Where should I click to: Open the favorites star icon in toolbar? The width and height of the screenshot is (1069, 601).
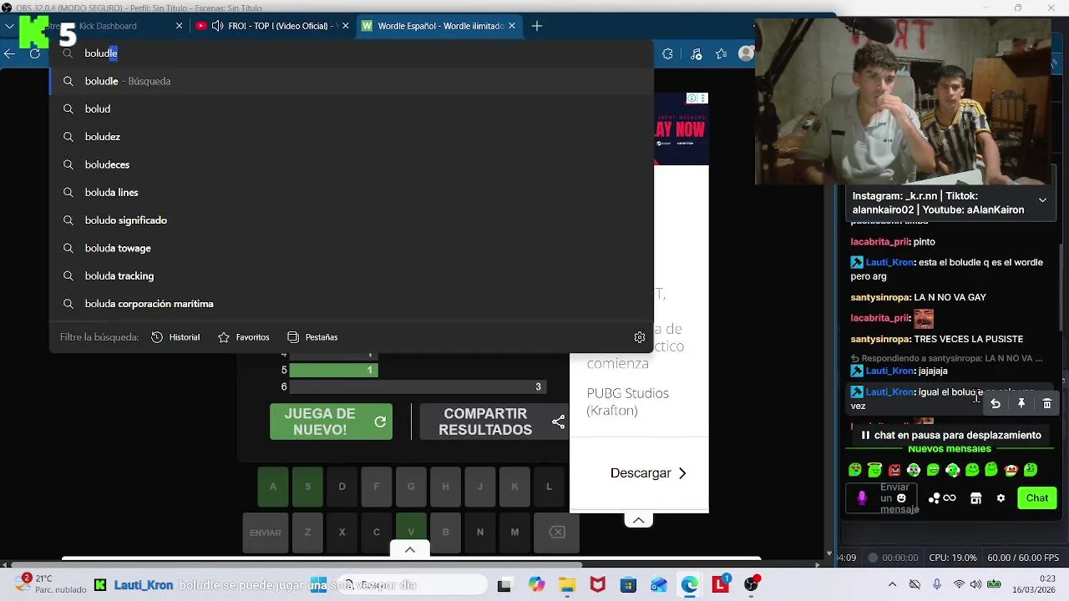(x=722, y=54)
